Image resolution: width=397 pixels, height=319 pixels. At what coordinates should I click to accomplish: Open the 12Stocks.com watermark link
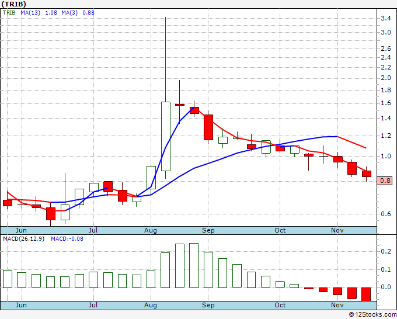[370, 314]
